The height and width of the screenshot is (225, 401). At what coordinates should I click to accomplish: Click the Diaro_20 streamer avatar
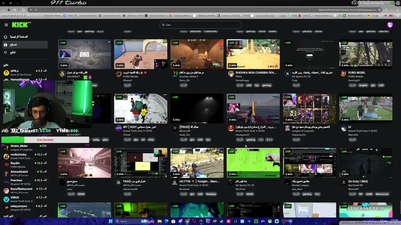click(x=175, y=74)
